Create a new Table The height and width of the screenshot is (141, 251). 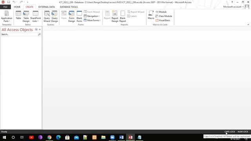pos(18,15)
